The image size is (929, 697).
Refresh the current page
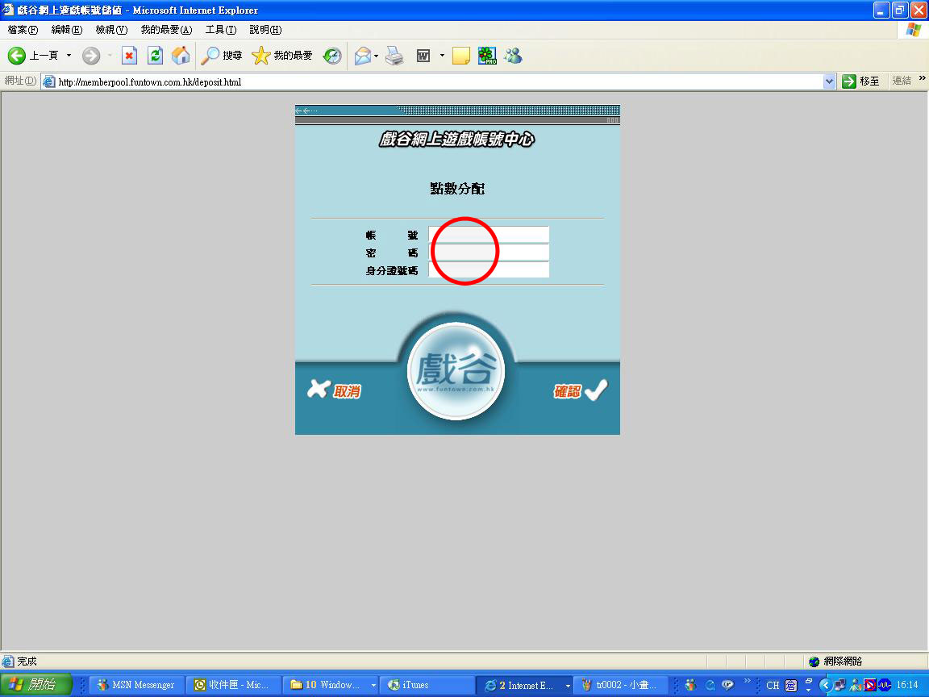155,56
